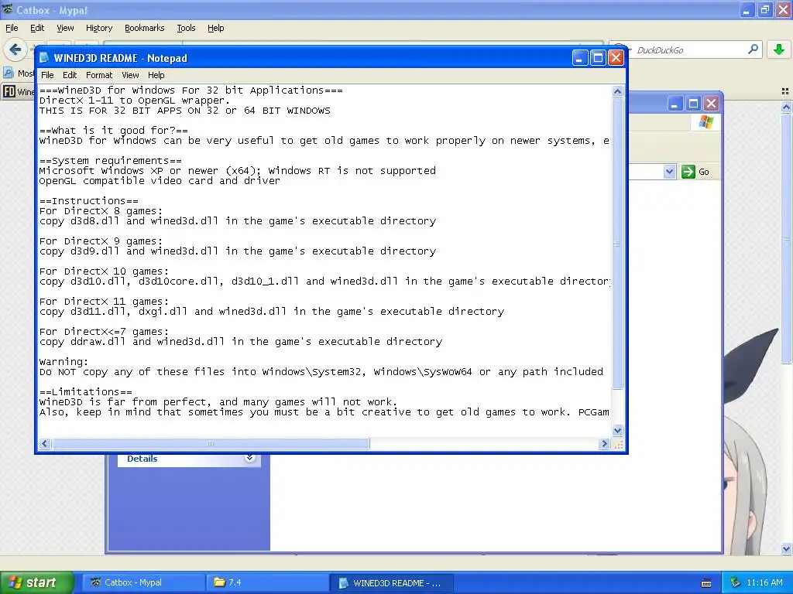Click the 'DirectX 1-11 to OpenGL wrapper.' line
This screenshot has height=594, width=793.
point(135,100)
